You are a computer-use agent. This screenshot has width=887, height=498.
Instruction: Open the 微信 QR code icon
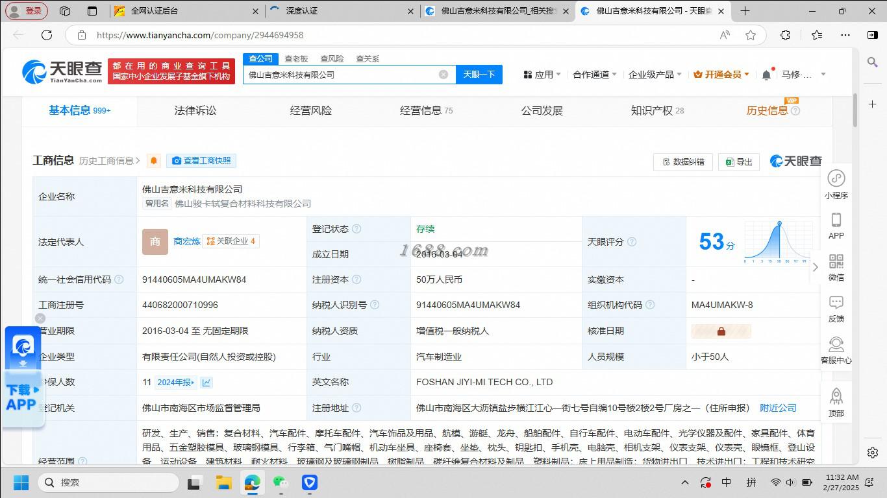point(836,261)
